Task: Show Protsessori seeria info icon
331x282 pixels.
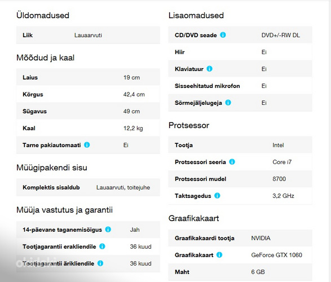Action: coord(232,162)
